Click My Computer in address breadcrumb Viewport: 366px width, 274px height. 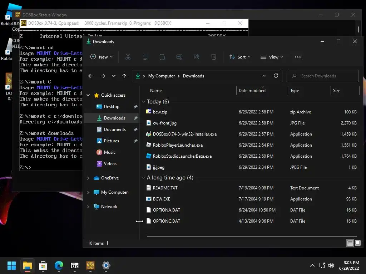tap(162, 76)
